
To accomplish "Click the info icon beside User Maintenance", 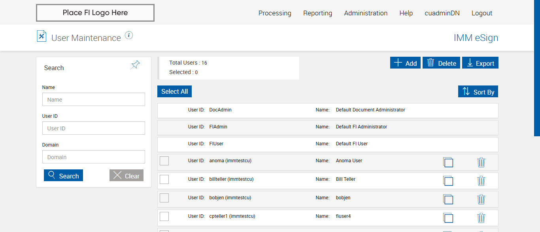I will [x=129, y=35].
